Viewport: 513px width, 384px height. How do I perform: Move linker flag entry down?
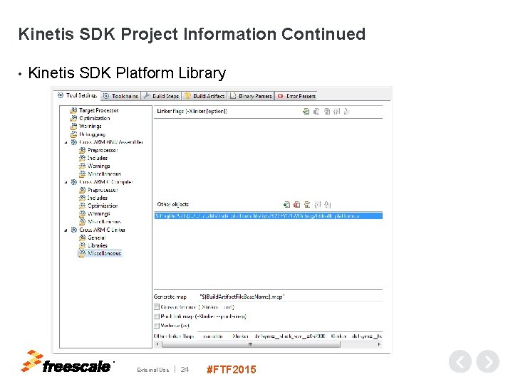[346, 112]
